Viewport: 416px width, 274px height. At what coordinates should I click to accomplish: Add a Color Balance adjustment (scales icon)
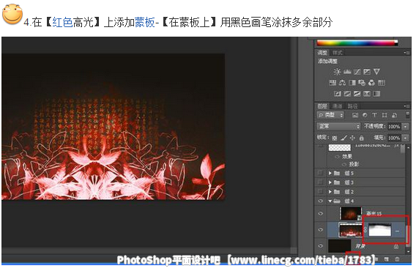click(x=342, y=83)
